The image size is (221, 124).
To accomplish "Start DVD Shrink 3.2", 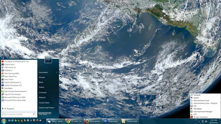I will pyautogui.click(x=10, y=68).
